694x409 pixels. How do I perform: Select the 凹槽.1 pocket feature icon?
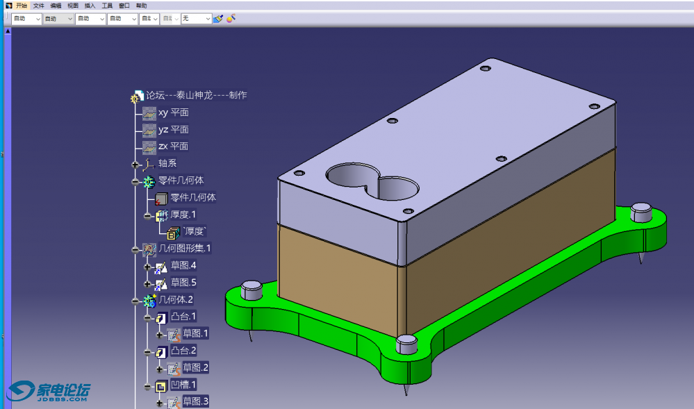161,385
